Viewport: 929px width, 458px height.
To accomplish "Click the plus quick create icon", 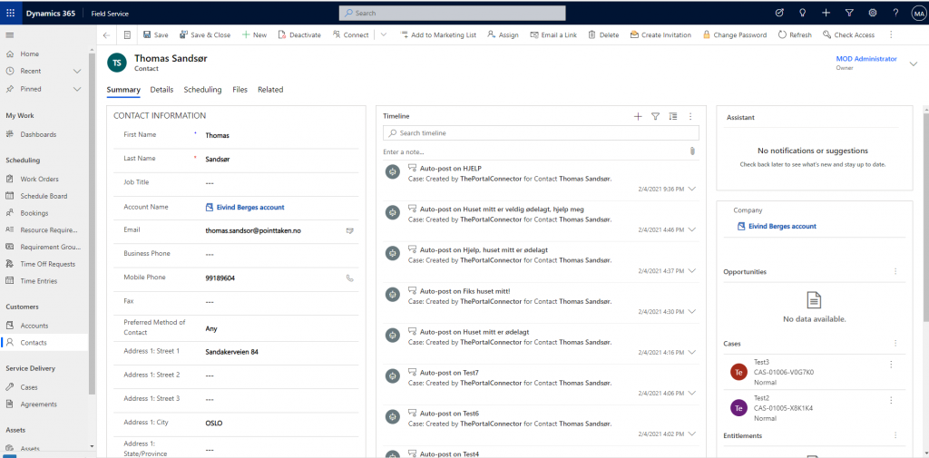I will pyautogui.click(x=826, y=13).
